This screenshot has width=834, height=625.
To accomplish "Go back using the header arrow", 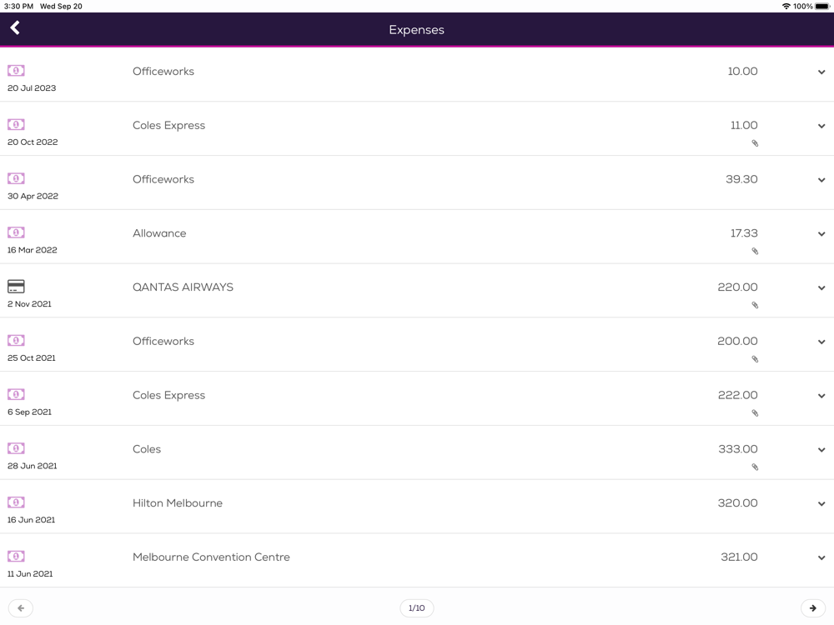I will point(15,27).
